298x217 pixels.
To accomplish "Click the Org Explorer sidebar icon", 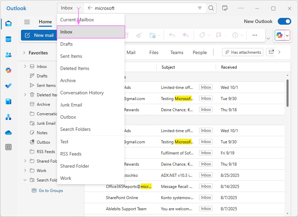I will click(8, 117).
